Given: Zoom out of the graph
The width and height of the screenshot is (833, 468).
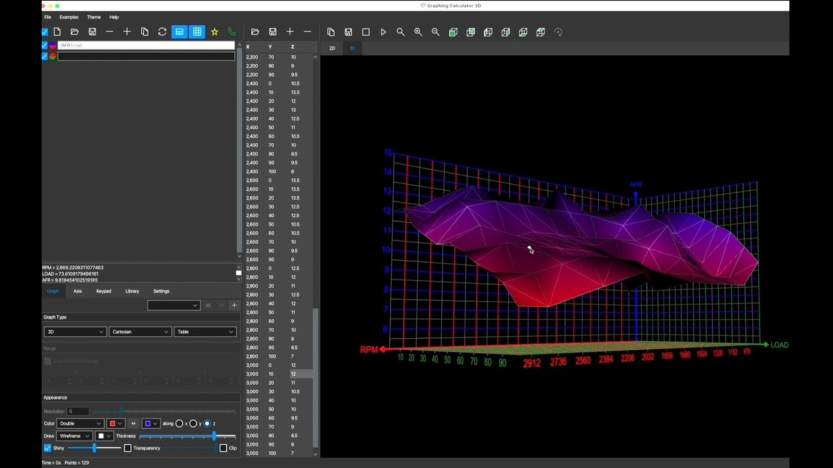Looking at the screenshot, I should click(435, 32).
